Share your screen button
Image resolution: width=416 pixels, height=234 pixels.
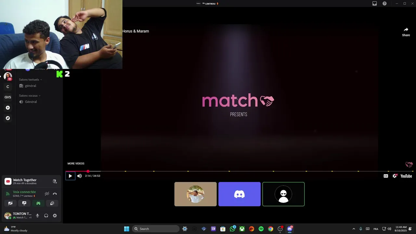point(24,203)
